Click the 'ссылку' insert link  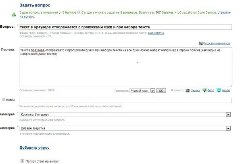pyautogui.click(x=195, y=91)
